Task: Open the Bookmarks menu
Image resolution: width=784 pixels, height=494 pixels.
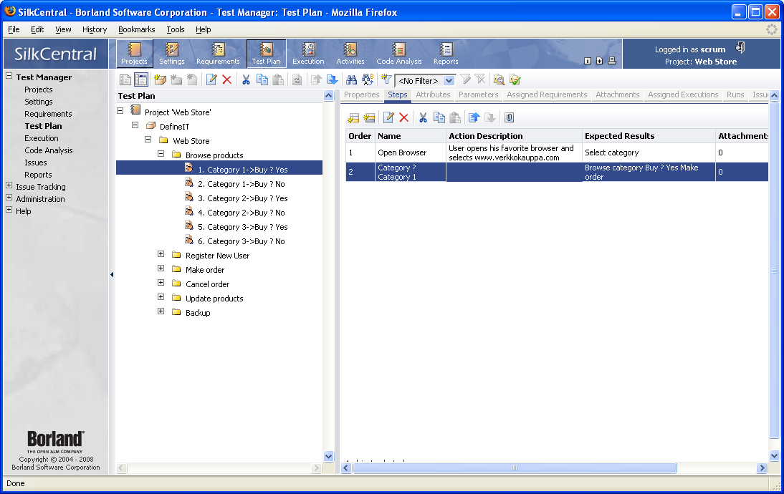Action: click(x=136, y=29)
